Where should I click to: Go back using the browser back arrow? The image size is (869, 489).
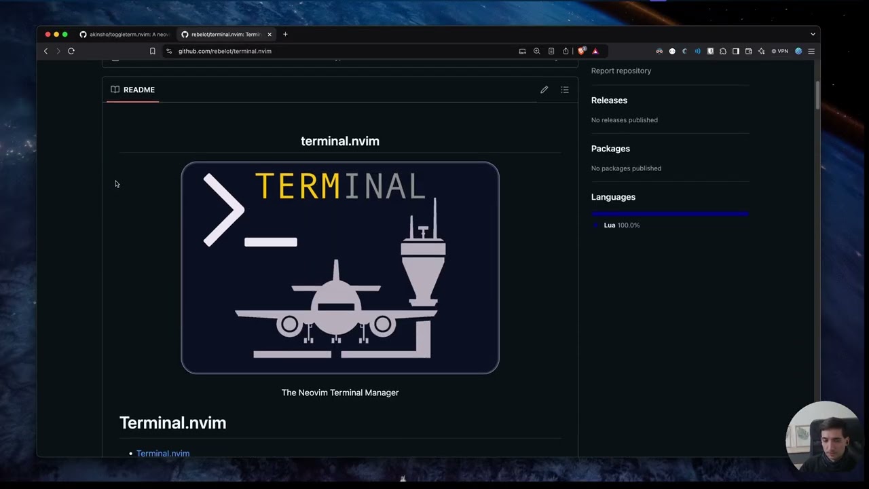[46, 51]
